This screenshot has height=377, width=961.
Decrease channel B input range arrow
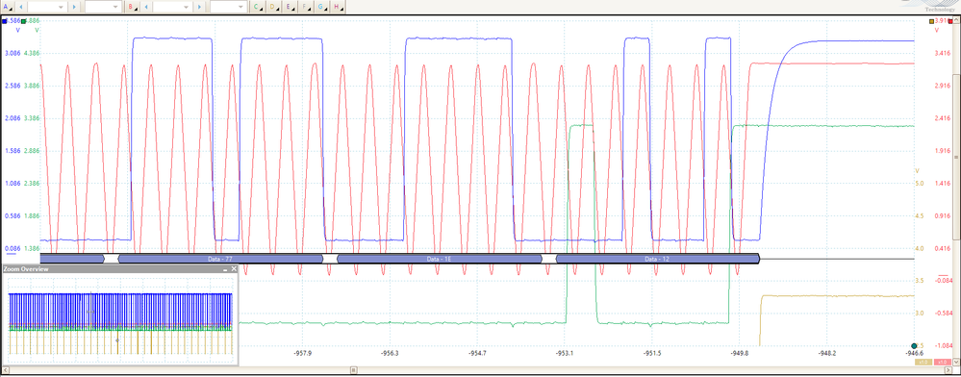click(x=146, y=7)
